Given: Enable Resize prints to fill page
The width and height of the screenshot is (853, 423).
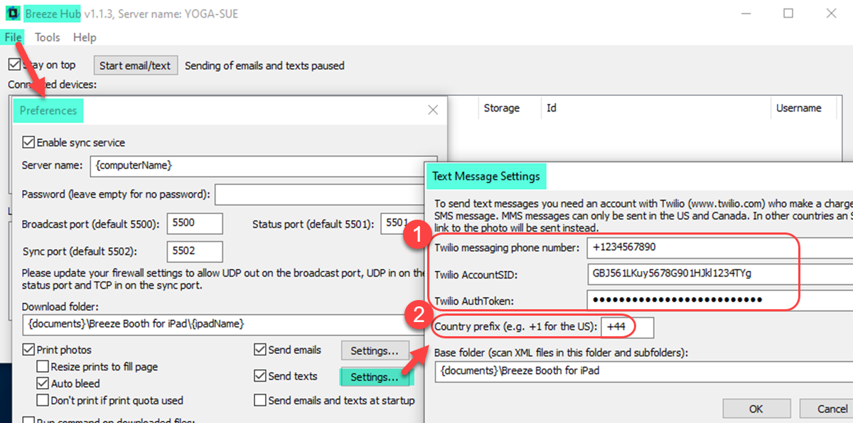Looking at the screenshot, I should (x=43, y=367).
